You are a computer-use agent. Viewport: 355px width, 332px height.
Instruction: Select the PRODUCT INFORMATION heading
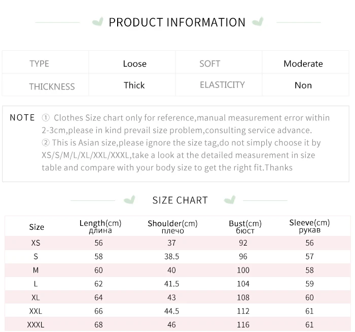pyautogui.click(x=177, y=22)
